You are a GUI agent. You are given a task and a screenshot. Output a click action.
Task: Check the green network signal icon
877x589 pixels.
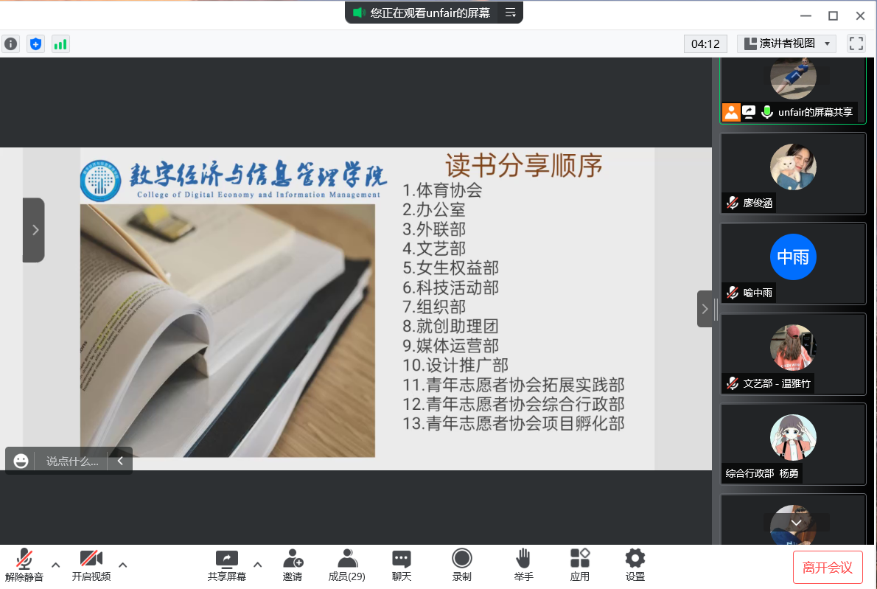click(x=60, y=43)
